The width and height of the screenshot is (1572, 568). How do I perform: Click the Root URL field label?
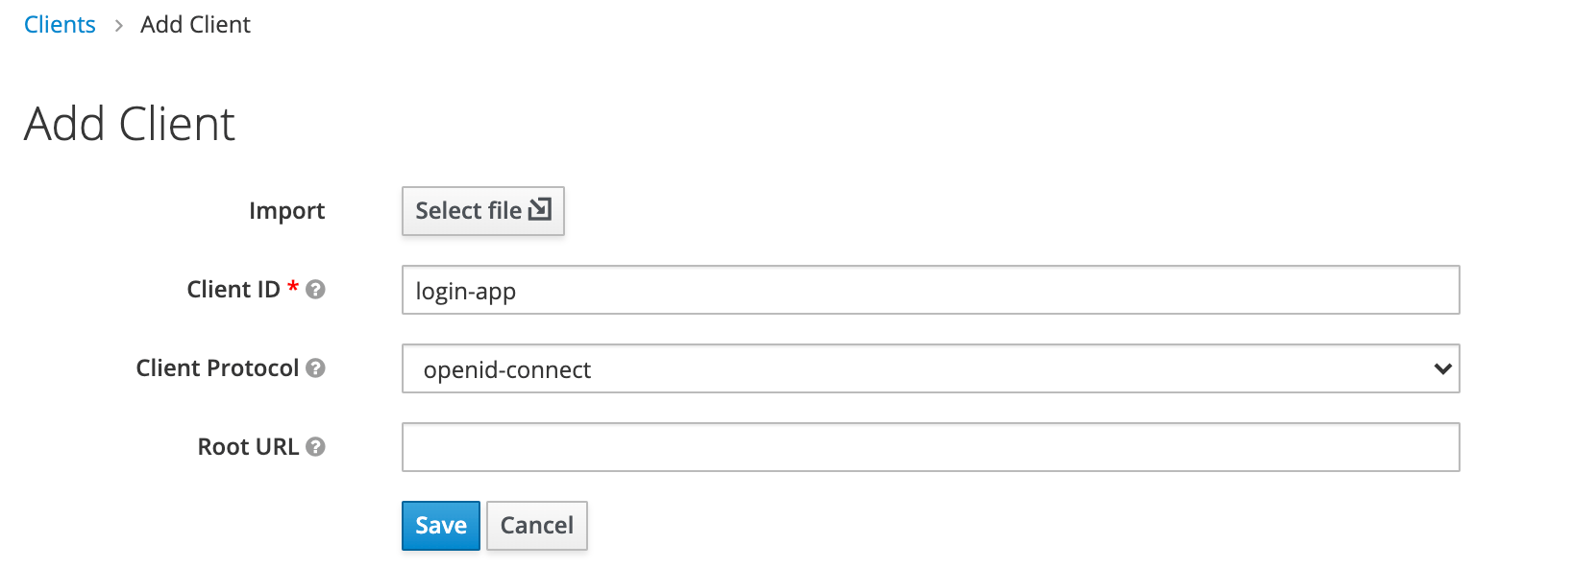(x=248, y=446)
